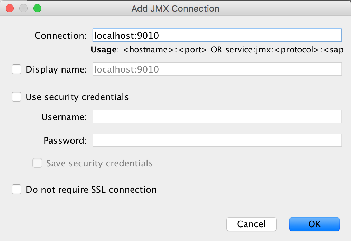
Task: Click the bold Usage hint text
Action: pos(104,50)
